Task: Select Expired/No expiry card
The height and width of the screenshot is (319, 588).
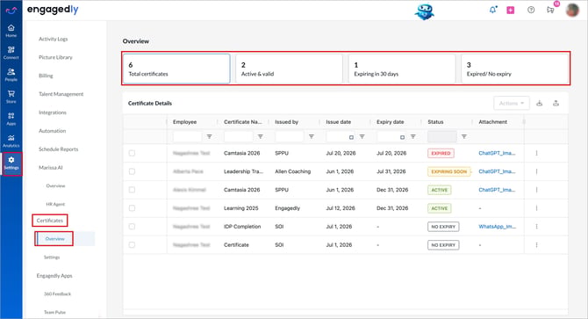Action: tap(515, 69)
